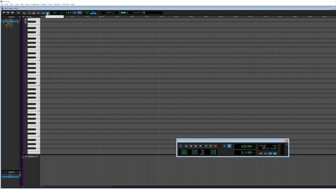Image resolution: width=336 pixels, height=189 pixels.
Task: Click Go to End in Transport window
Action: (201, 146)
